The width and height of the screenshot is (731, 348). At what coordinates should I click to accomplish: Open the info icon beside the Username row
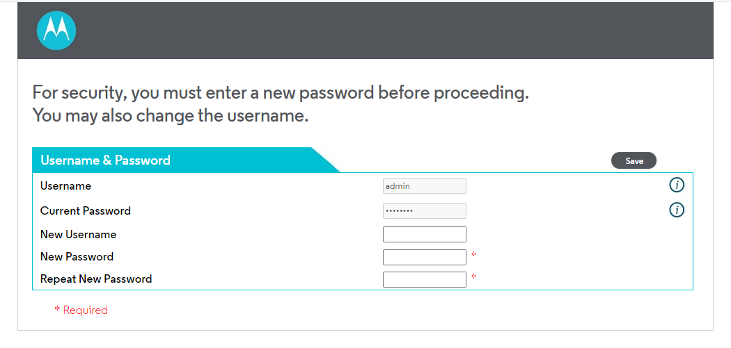click(677, 185)
